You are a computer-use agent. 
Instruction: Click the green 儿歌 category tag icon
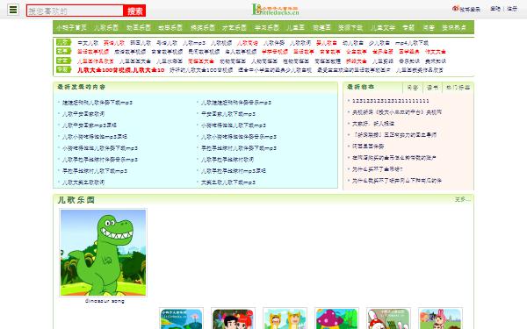pyautogui.click(x=63, y=42)
